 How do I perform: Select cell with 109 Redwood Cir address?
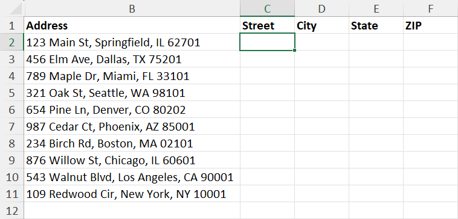coord(132,194)
